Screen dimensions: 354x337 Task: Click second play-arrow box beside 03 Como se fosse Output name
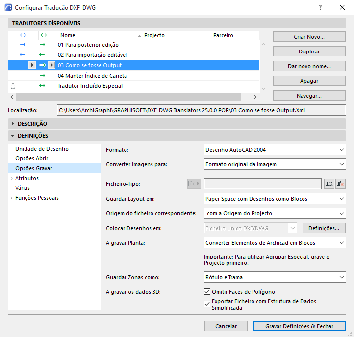click(51, 65)
